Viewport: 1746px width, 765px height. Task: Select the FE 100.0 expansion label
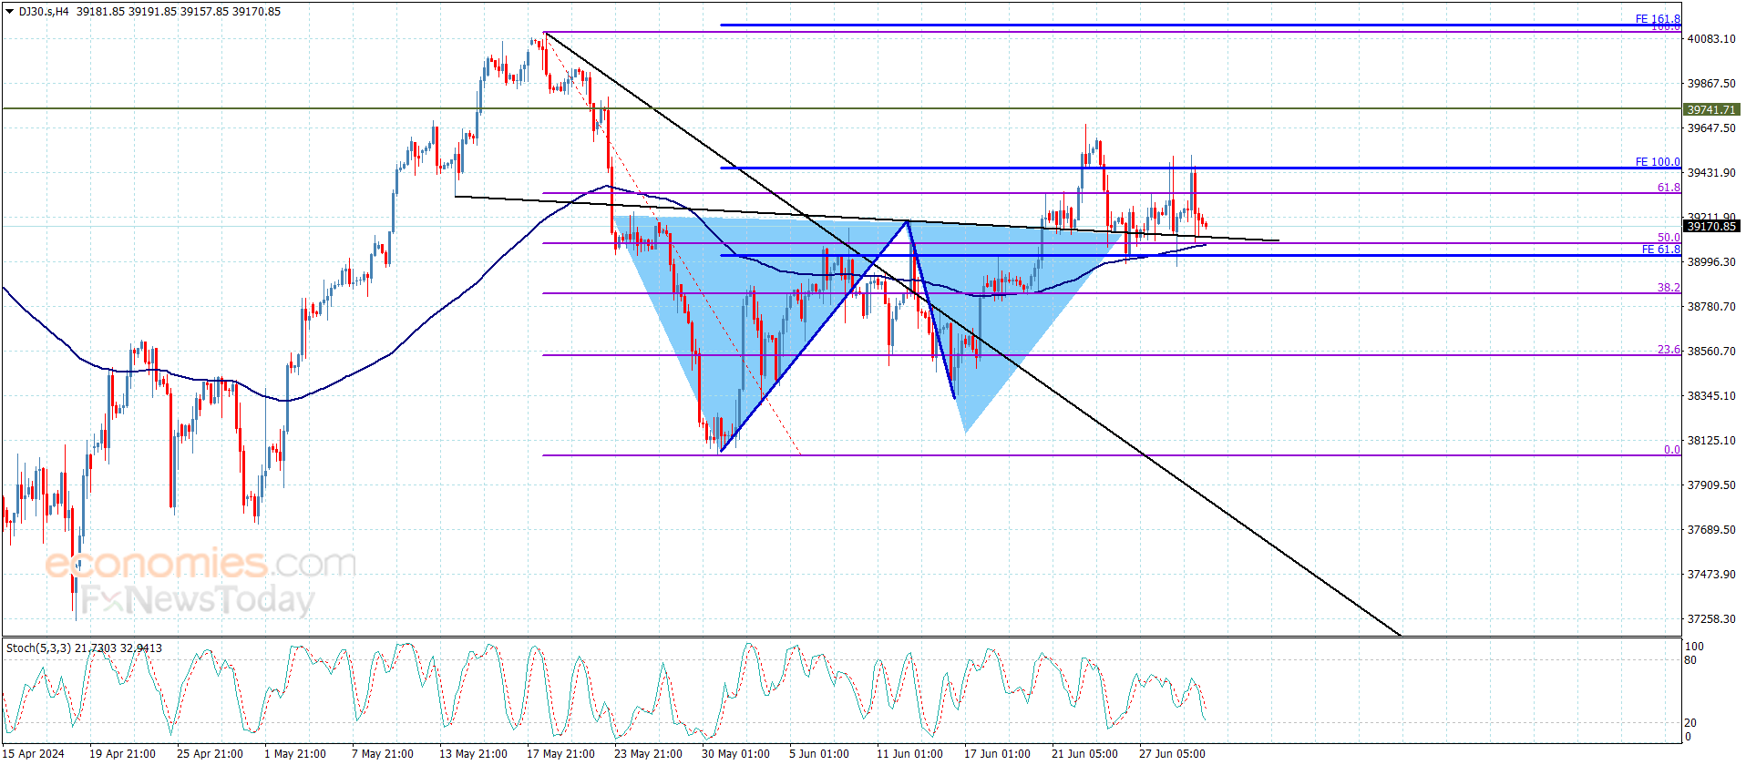1658,162
